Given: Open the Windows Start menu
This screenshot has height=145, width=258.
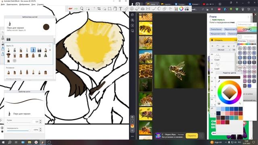Looking at the screenshot, I should 3,142.
